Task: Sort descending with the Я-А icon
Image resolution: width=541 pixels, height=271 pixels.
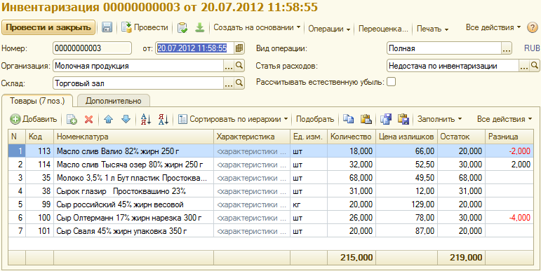Action: tap(163, 119)
